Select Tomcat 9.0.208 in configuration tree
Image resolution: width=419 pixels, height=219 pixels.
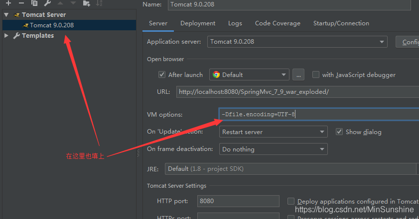point(69,25)
